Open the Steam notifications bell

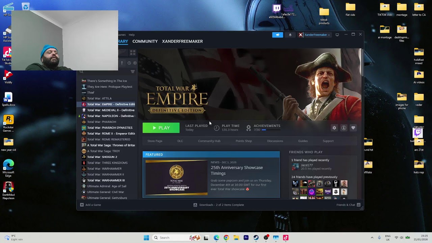(290, 35)
